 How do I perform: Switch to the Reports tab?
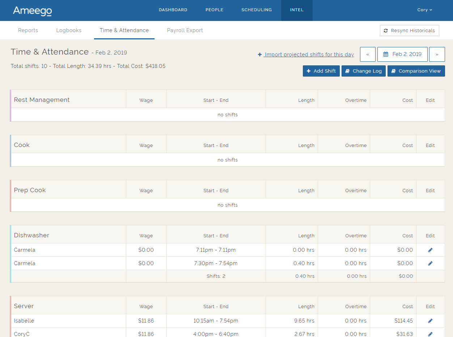click(x=28, y=30)
